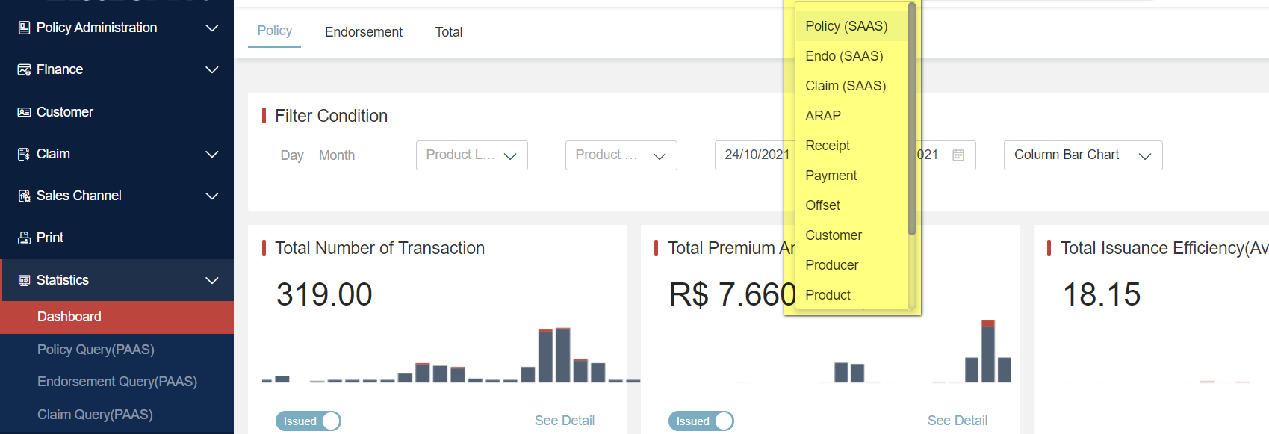Click the Policy Administration sidebar icon
1269x434 pixels.
[24, 28]
